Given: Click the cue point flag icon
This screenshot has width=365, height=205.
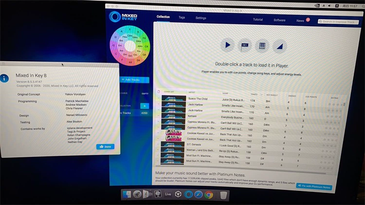Looking at the screenshot, I should coord(245,46).
